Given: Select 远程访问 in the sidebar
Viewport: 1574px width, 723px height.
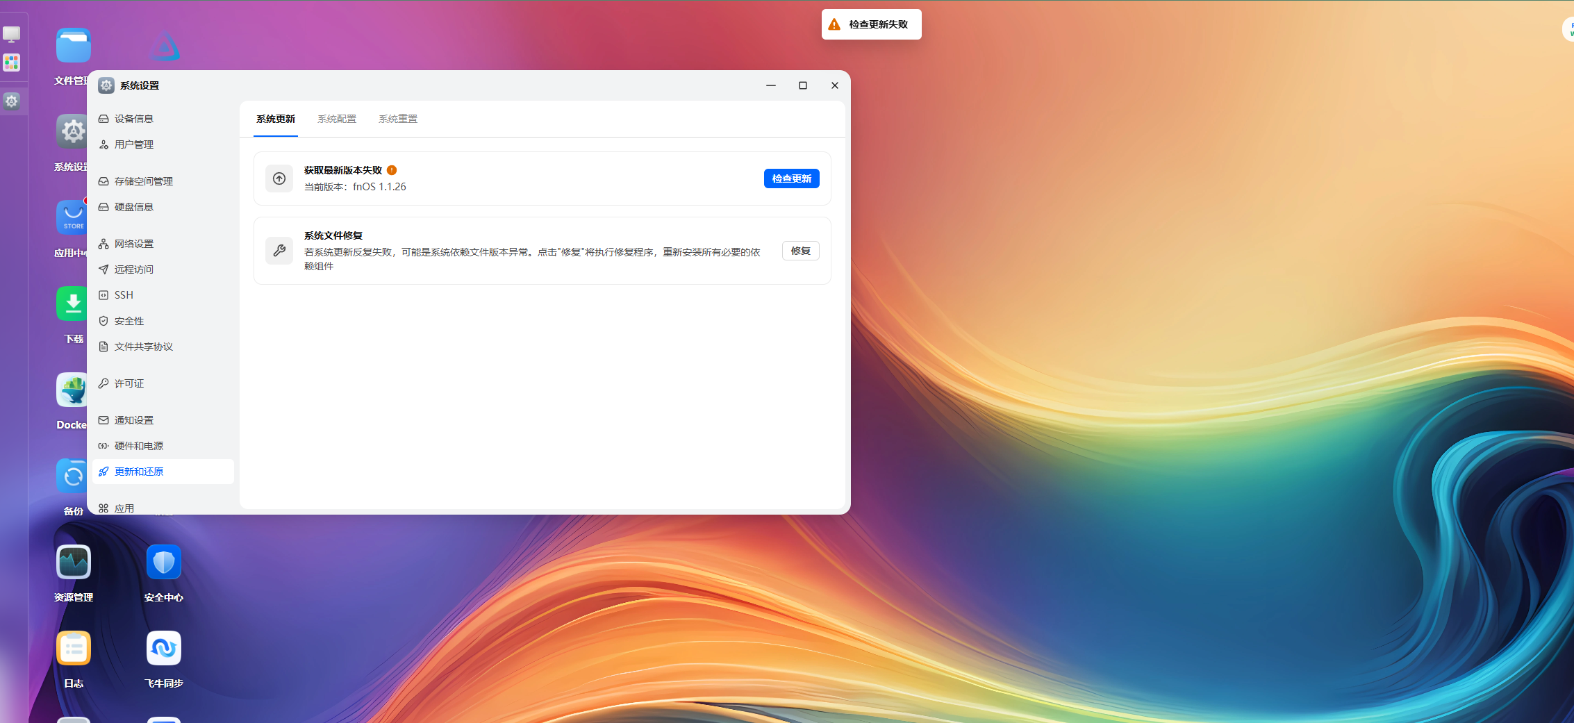Looking at the screenshot, I should click(x=163, y=269).
